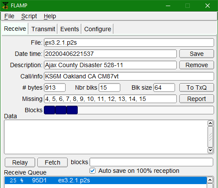Open the Help menu
218x188 pixels.
(x=50, y=16)
